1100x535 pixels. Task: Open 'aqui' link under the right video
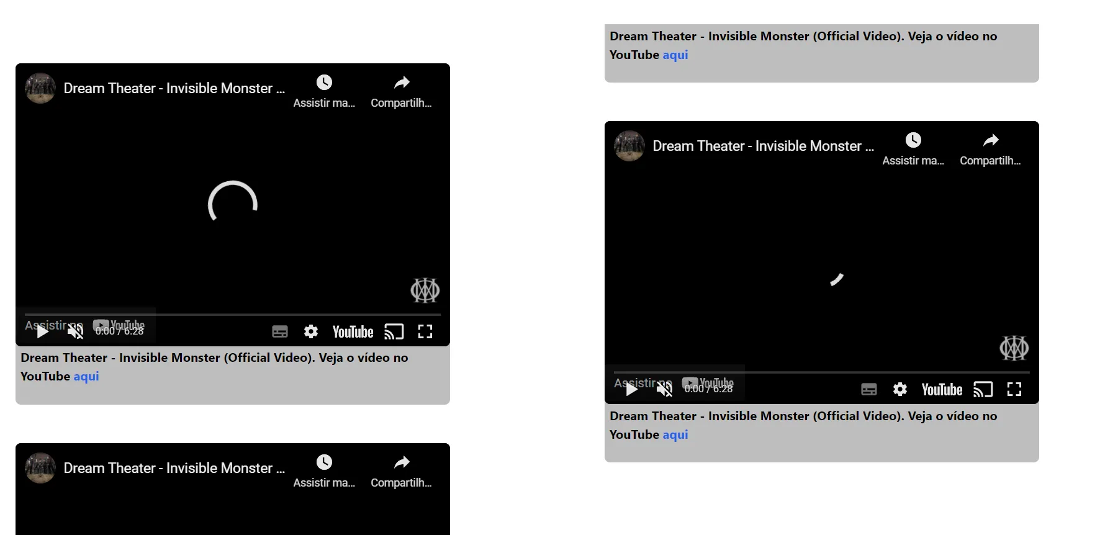[675, 434]
